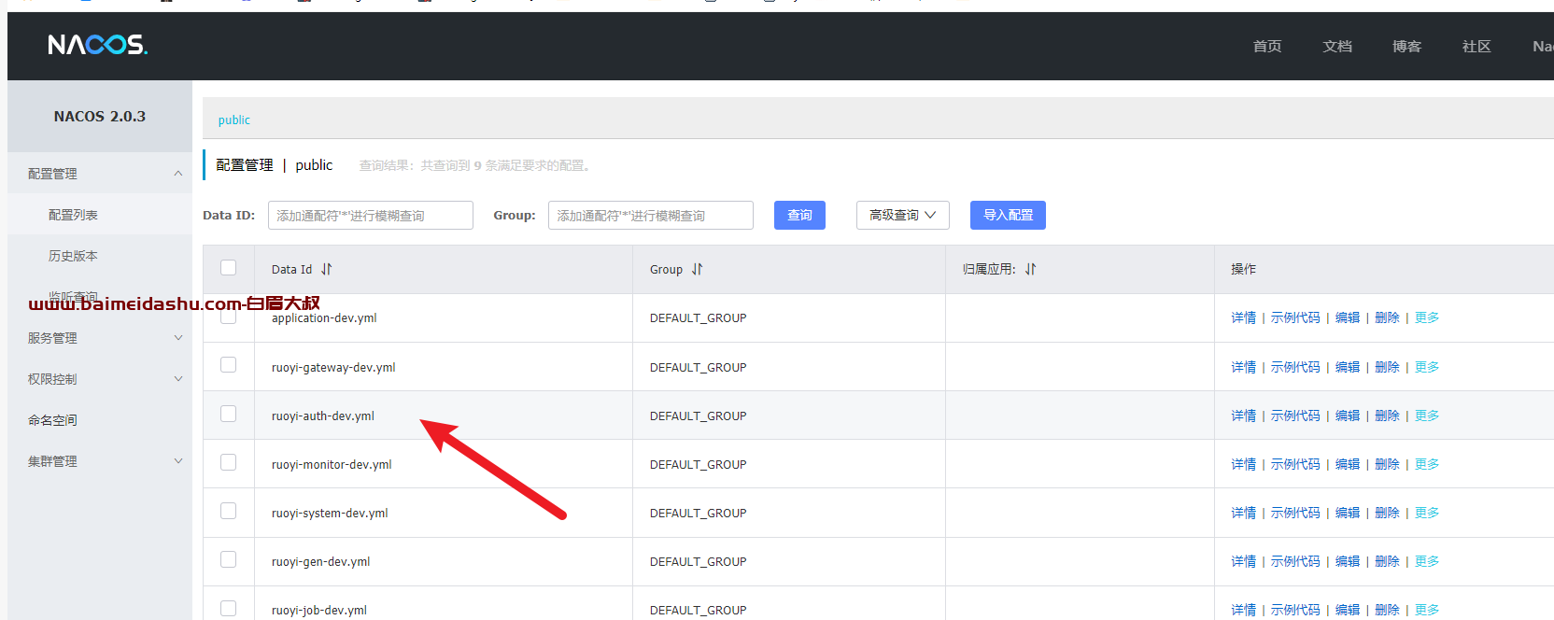Open 详情 for ruoyi-gen-dev.yml
Image resolution: width=1554 pixels, height=620 pixels.
(x=1244, y=561)
